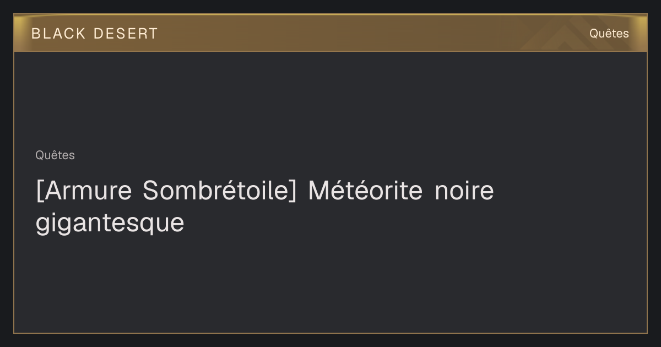Click the BLACK DESERT logo text
Screen dimensions: 661x347
click(95, 33)
